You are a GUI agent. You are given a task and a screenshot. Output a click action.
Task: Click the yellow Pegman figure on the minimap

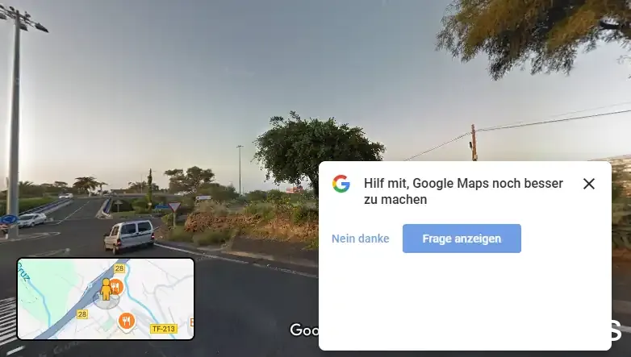tap(106, 289)
